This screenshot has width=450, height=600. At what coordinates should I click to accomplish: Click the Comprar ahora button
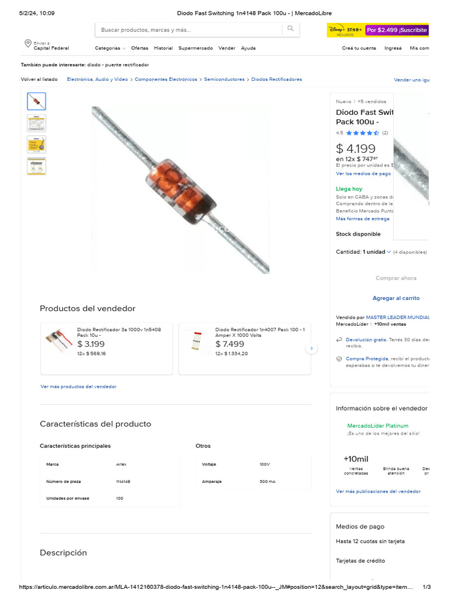coord(396,278)
